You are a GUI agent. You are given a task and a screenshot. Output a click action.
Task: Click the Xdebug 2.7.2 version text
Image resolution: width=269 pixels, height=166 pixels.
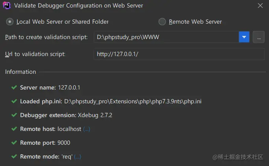pos(95,115)
